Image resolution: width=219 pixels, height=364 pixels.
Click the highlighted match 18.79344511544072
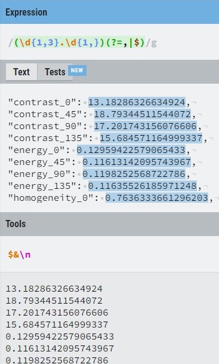tap(143, 114)
